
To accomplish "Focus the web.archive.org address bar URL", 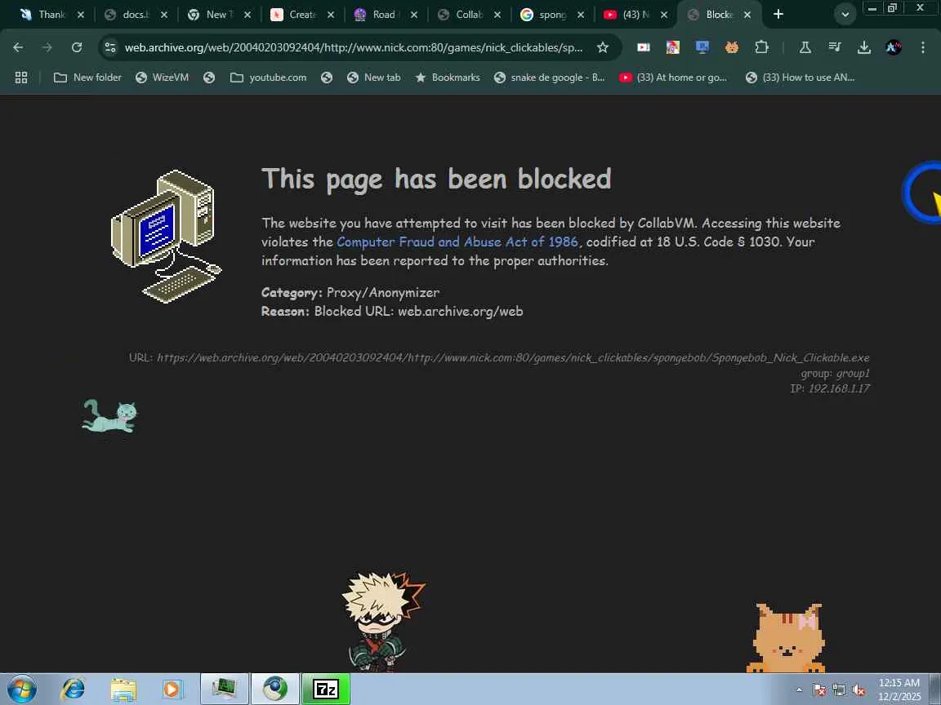I will tap(354, 47).
